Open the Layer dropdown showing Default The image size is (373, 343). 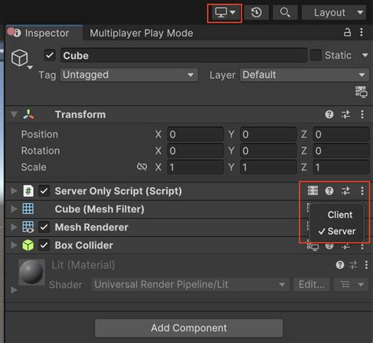coord(305,75)
